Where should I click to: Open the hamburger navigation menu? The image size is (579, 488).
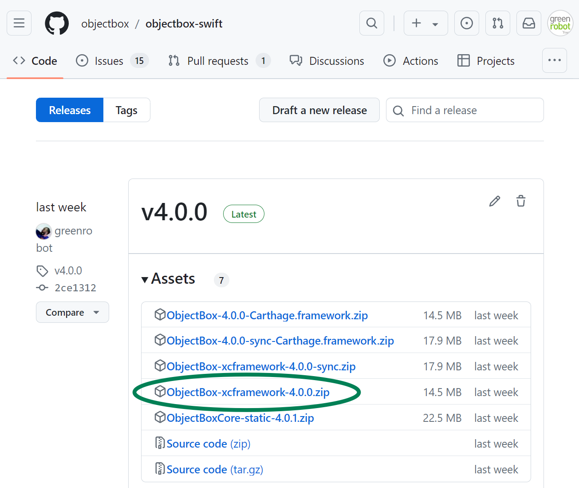tap(19, 23)
